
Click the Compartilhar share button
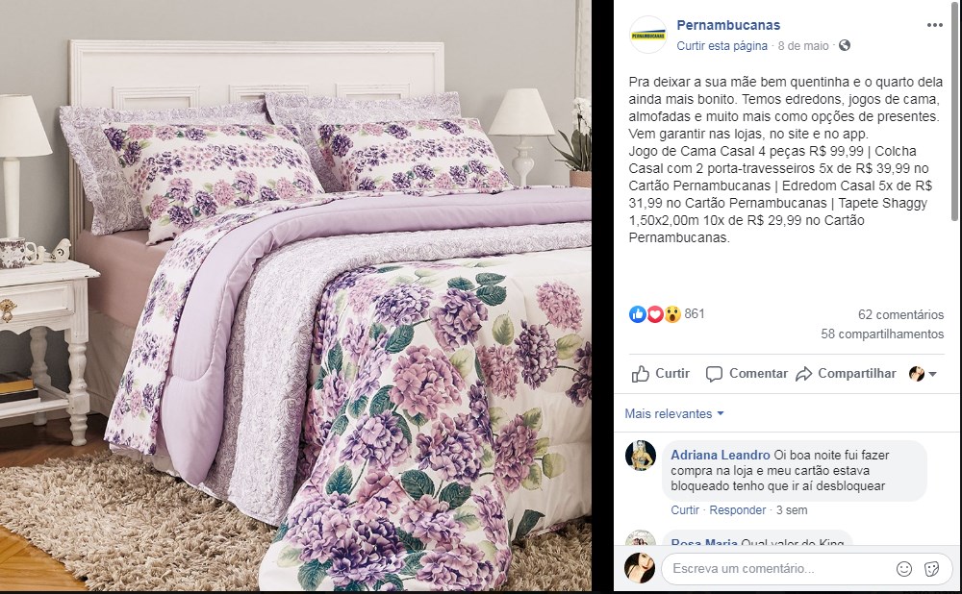846,374
